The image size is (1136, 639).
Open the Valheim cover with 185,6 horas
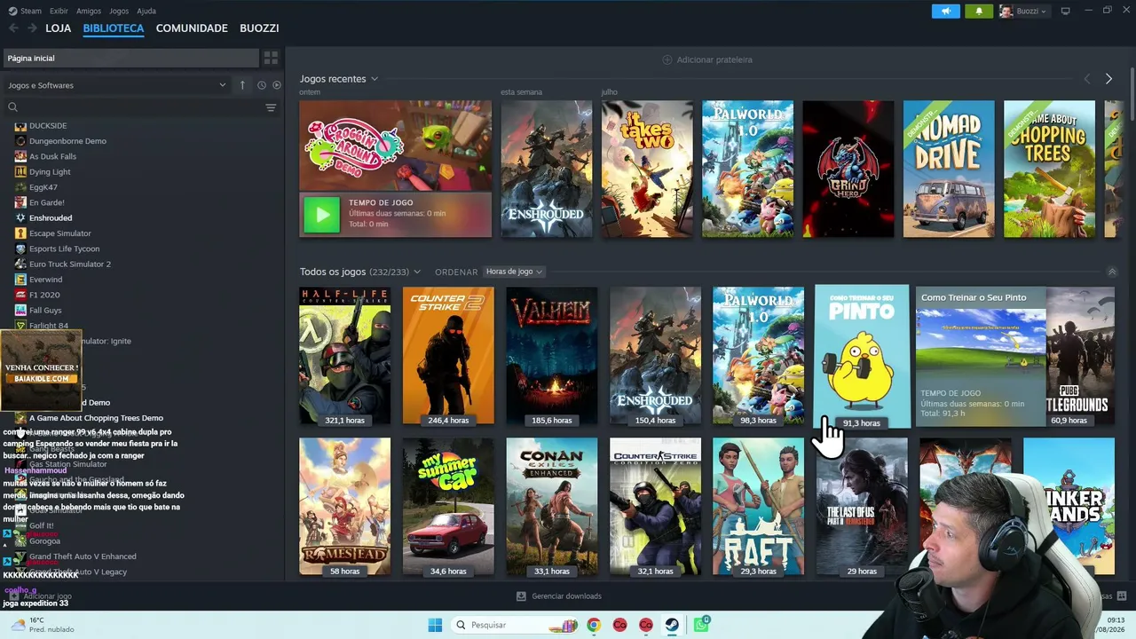tap(552, 356)
